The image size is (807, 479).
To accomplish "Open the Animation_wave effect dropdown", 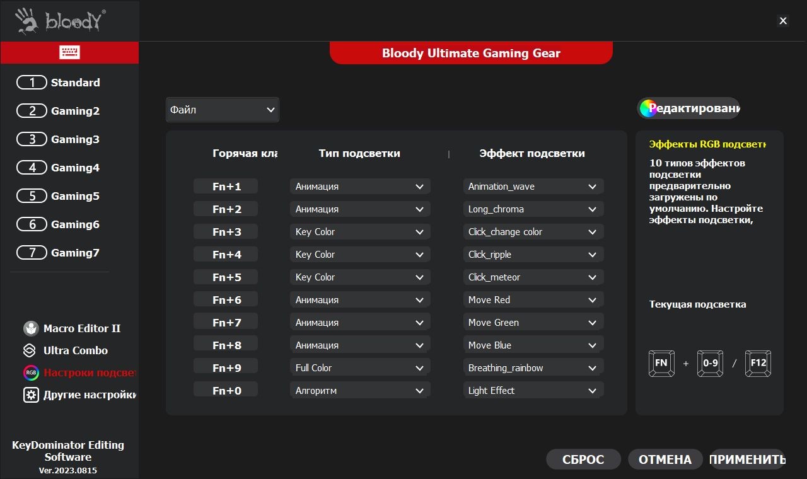I will pyautogui.click(x=533, y=187).
